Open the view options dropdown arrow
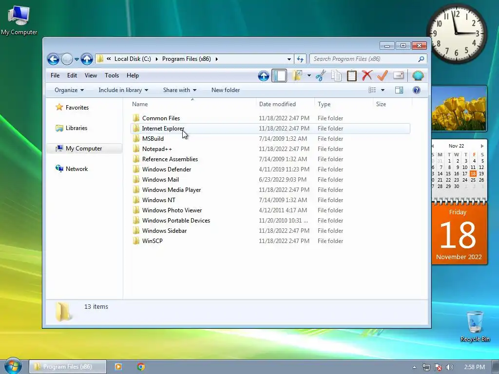 click(383, 90)
